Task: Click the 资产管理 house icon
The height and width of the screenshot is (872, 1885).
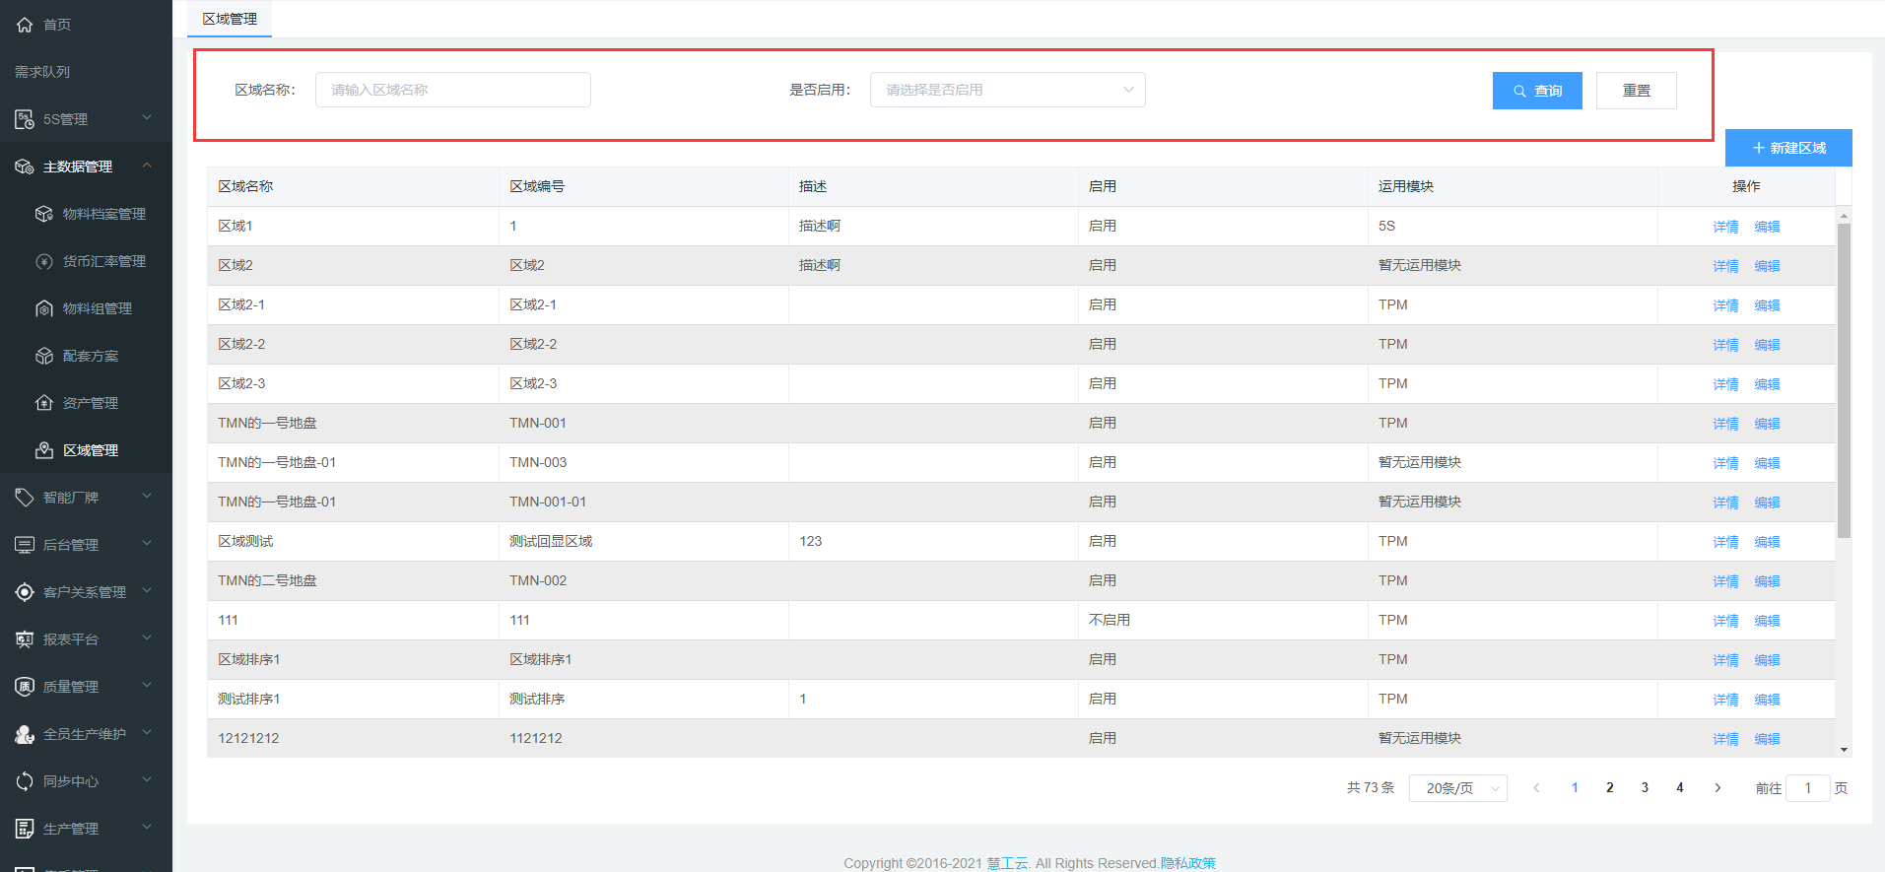Action: point(44,403)
